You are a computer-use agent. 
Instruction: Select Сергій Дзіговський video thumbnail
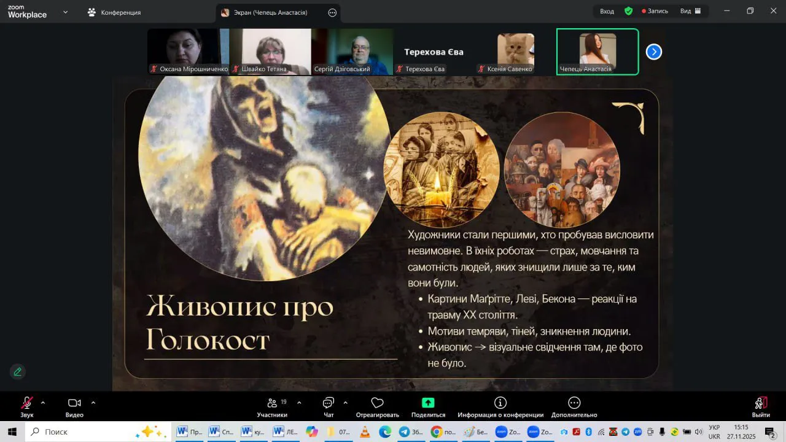click(x=352, y=52)
